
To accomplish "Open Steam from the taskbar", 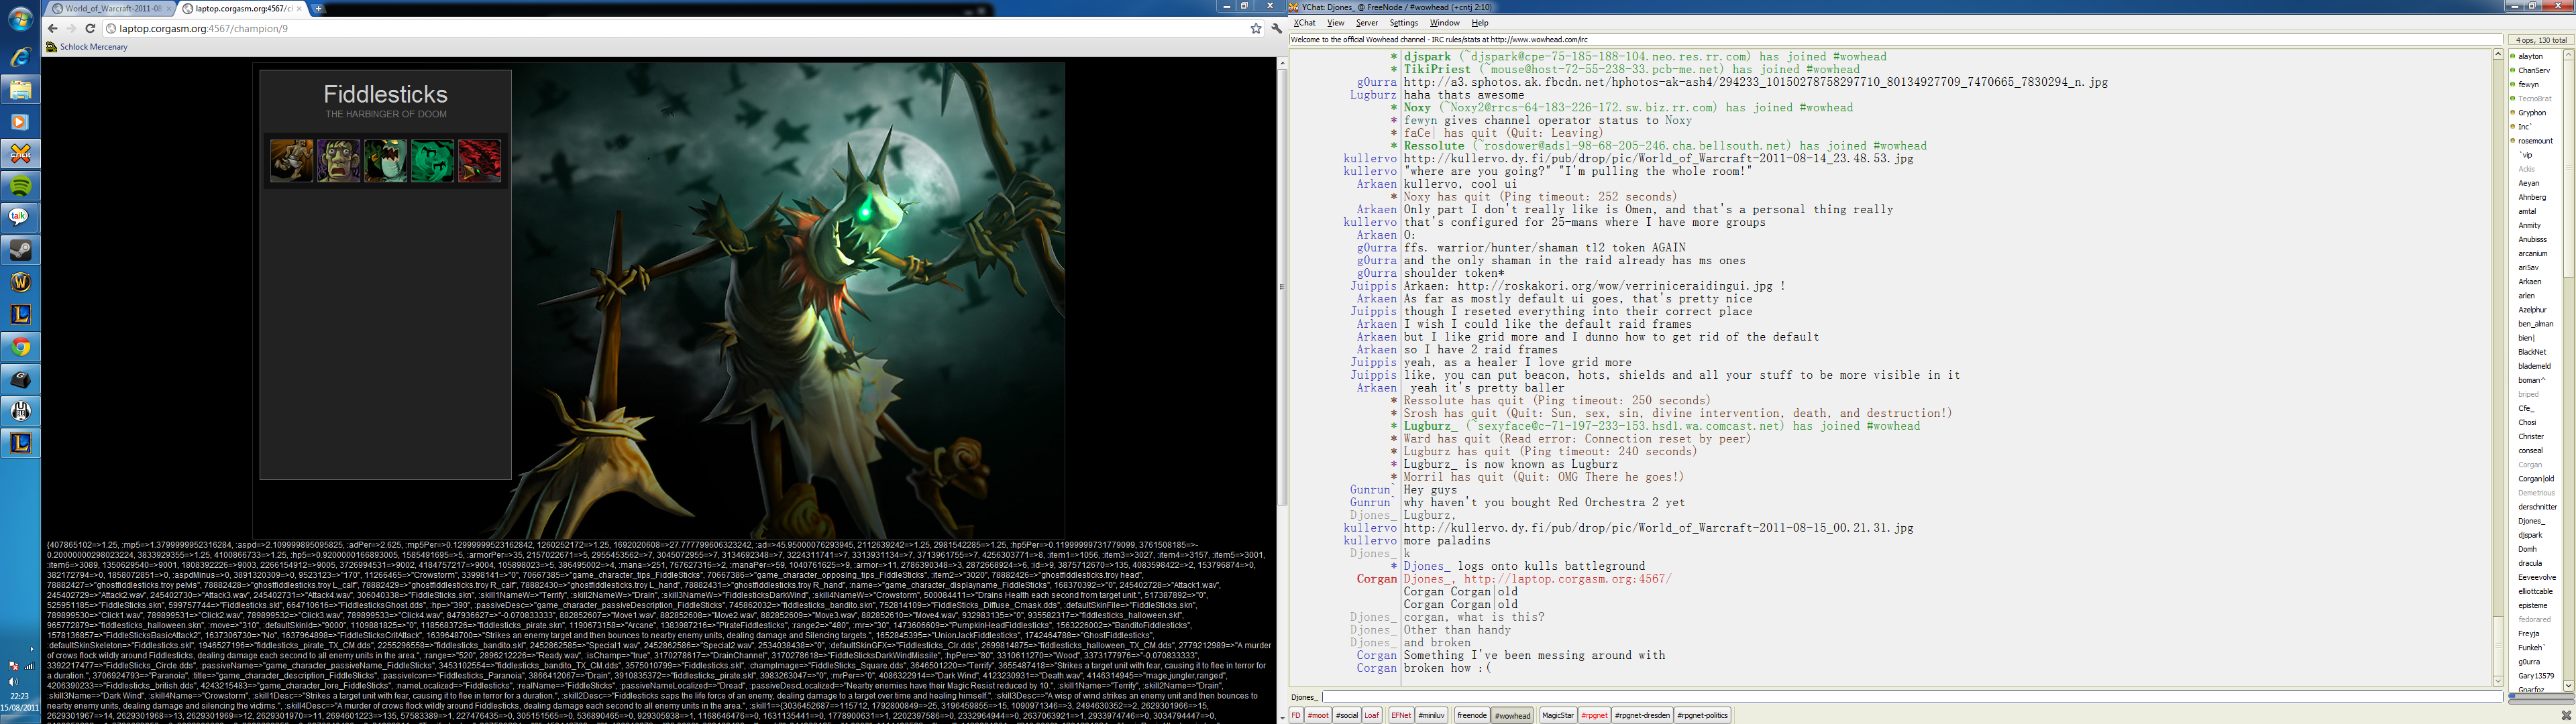I will [x=21, y=250].
